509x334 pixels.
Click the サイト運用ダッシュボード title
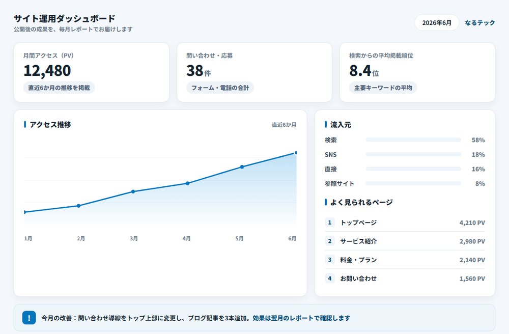pyautogui.click(x=64, y=18)
